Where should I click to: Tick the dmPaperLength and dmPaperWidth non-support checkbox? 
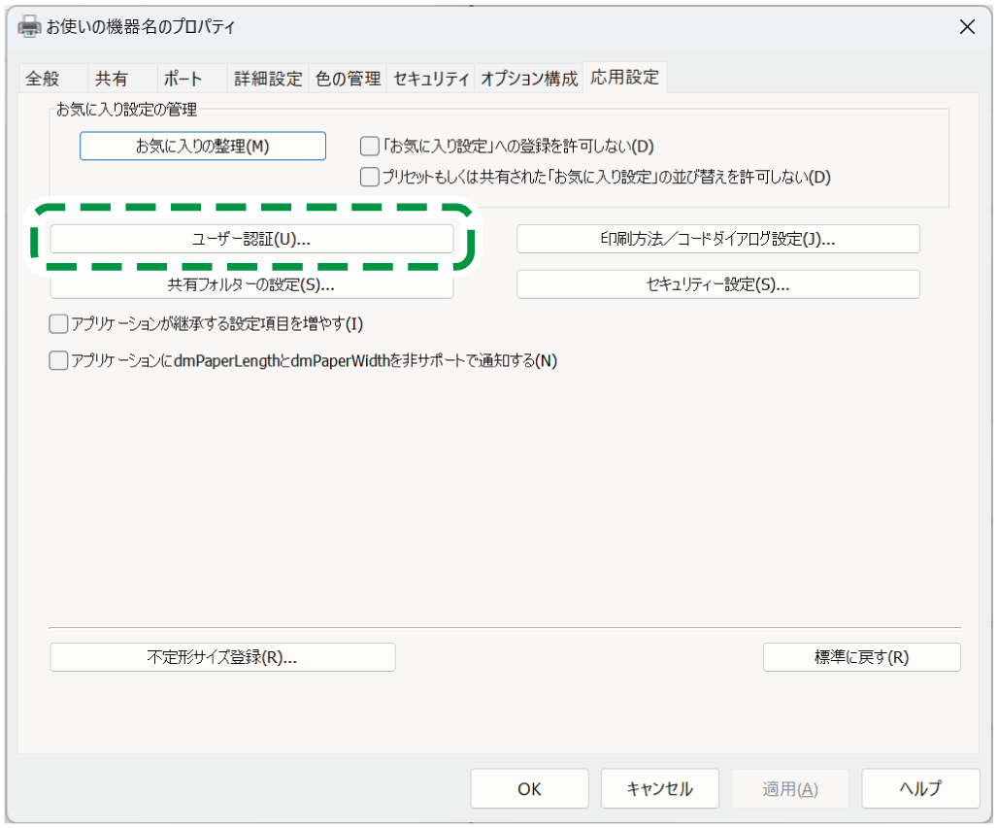(58, 361)
